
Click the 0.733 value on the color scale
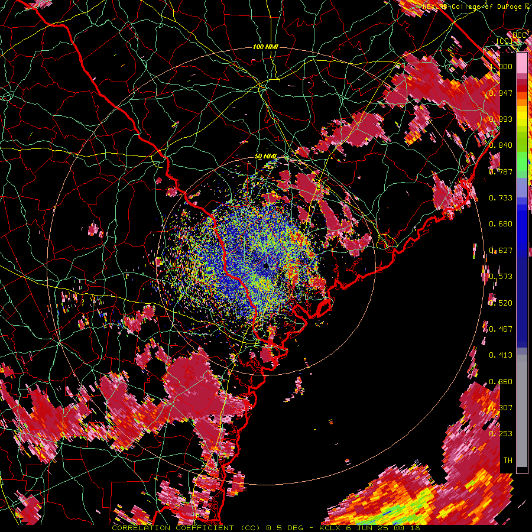(x=501, y=198)
